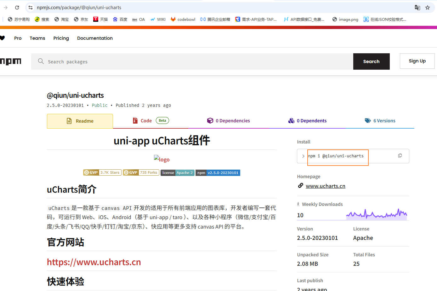Click the translate icon in the address bar

(417, 7)
